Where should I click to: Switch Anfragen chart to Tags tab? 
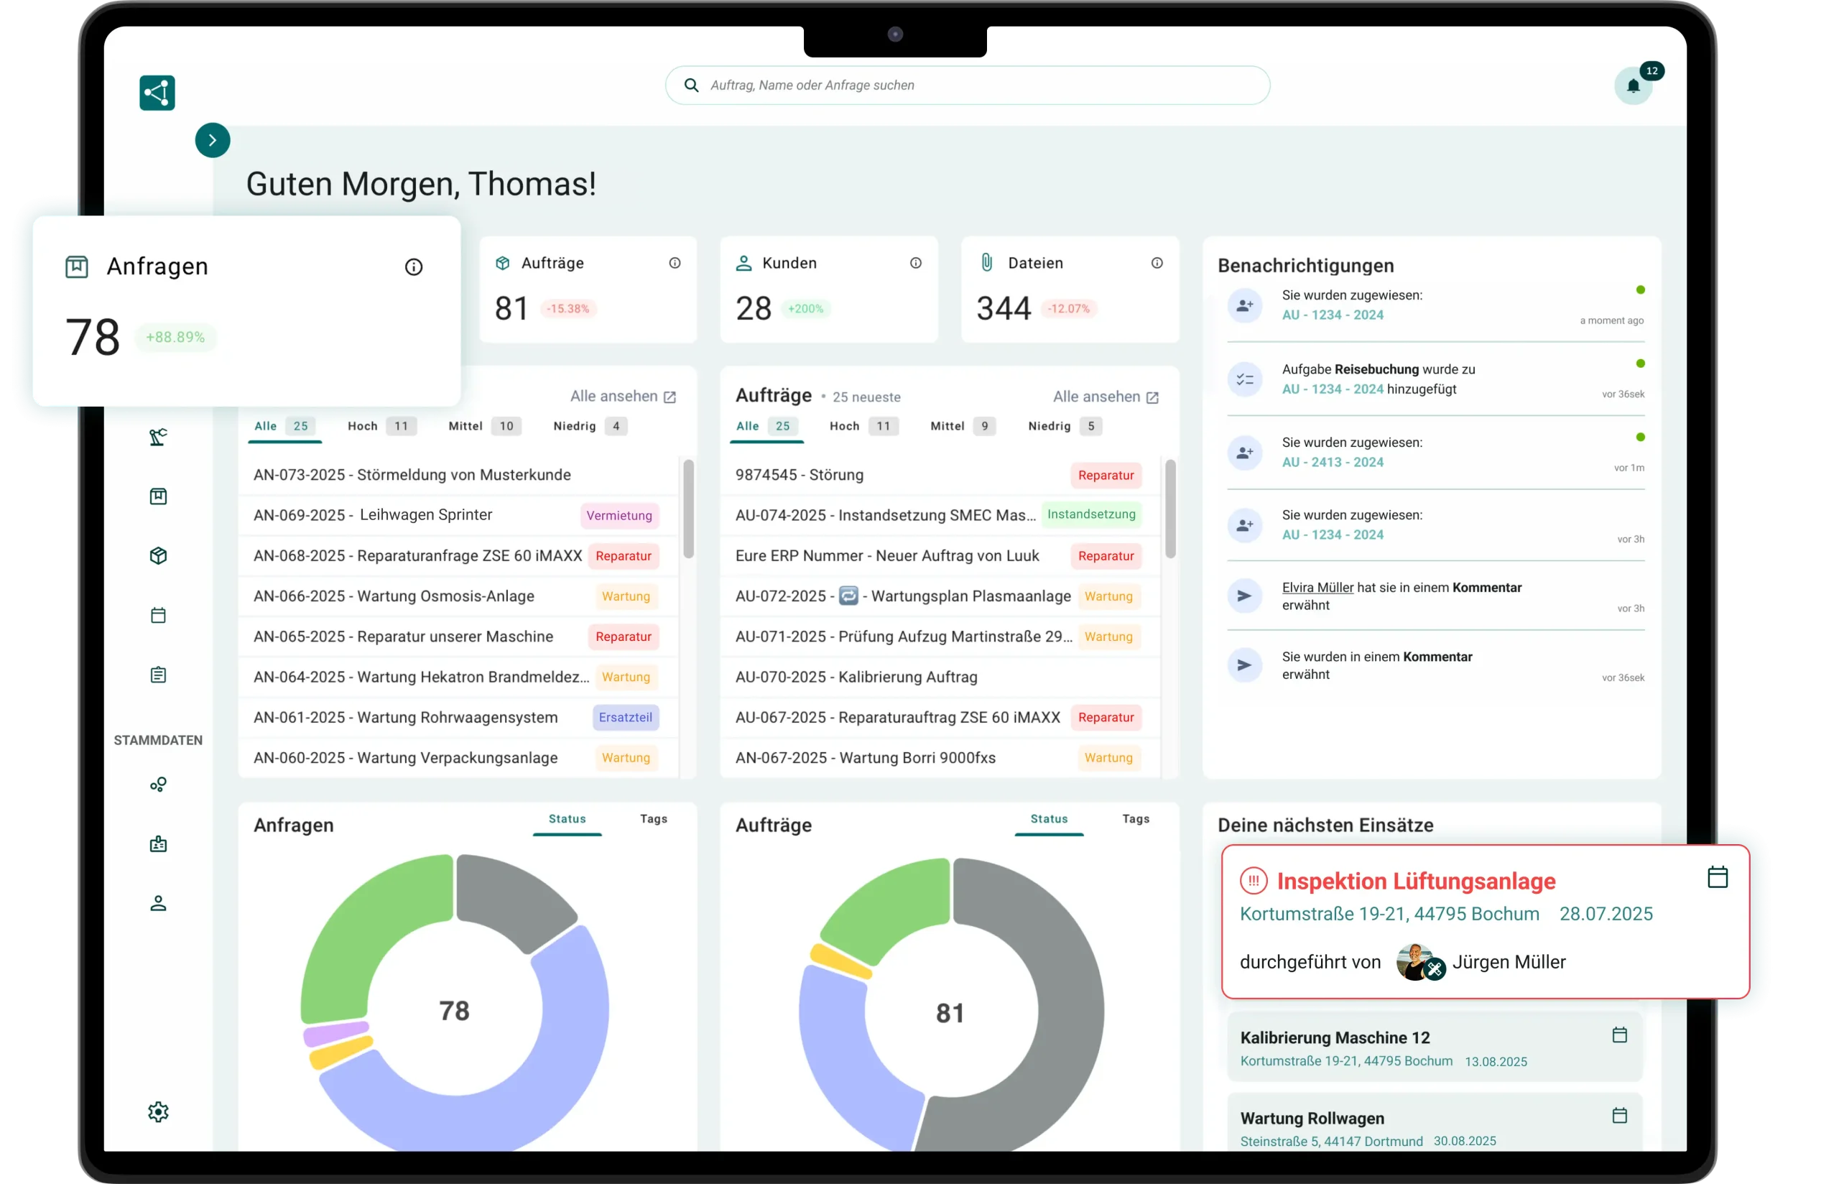(x=653, y=819)
